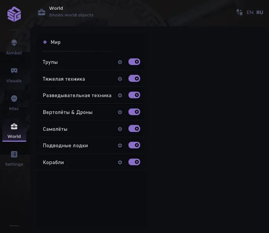Open gear settings for Разведывательная техника
Viewport: 269px width, 233px height.
coord(120,96)
